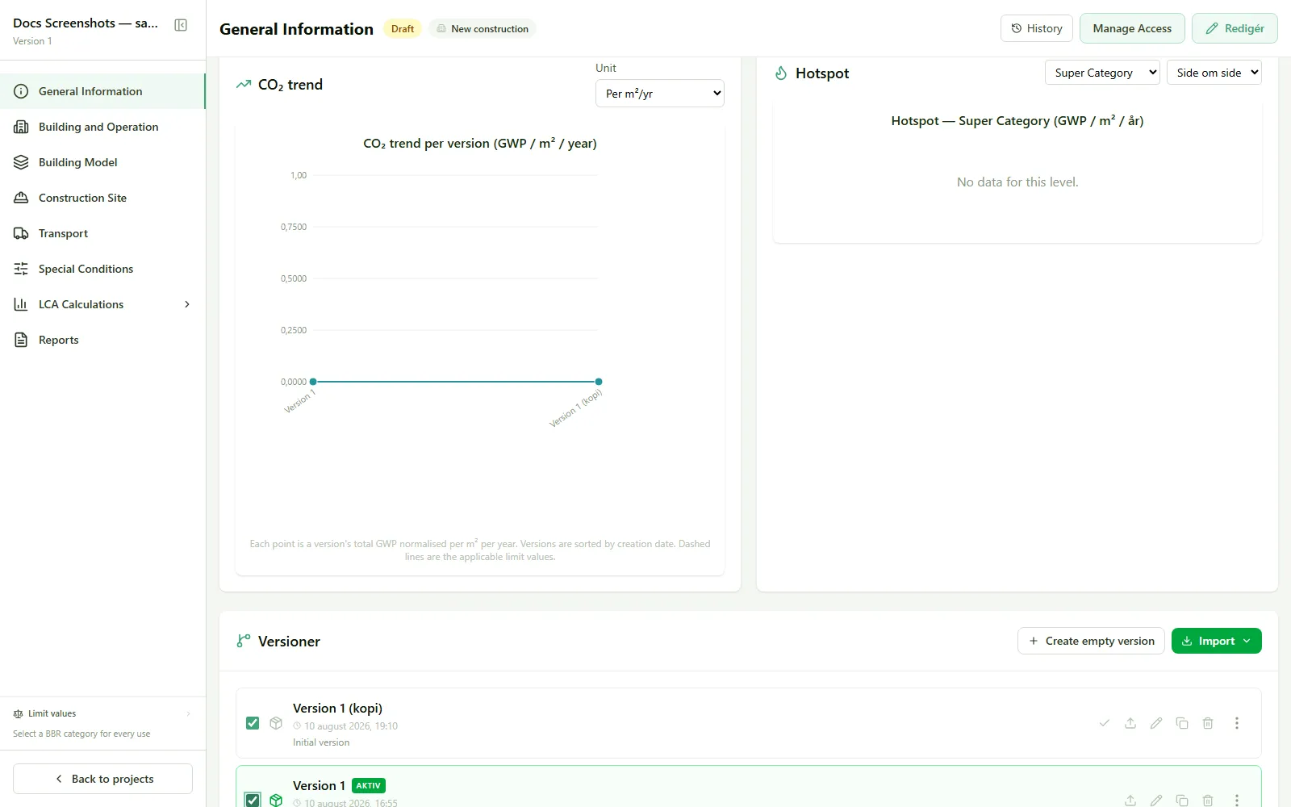Toggle the Version 1 (kopi) checkbox
Image resolution: width=1291 pixels, height=807 pixels.
point(253,723)
